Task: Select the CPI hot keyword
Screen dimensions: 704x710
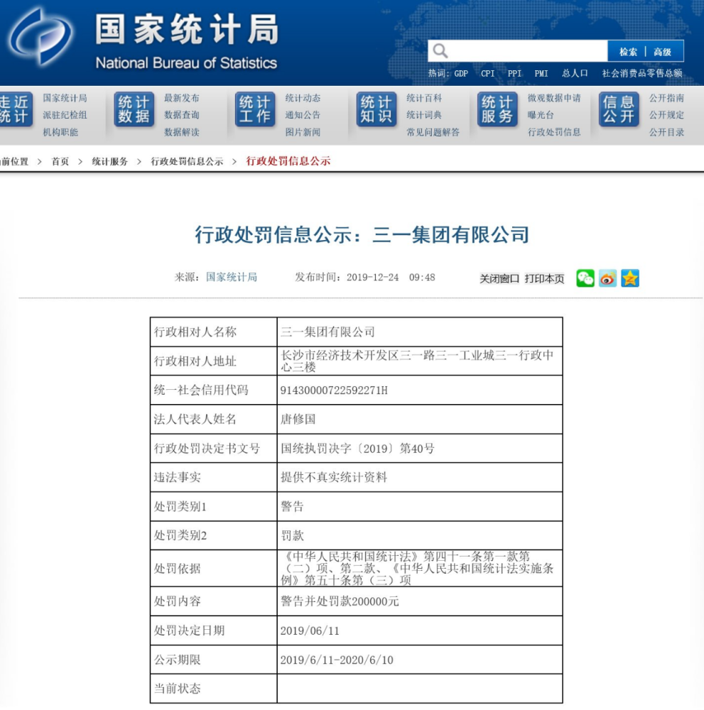Action: click(x=487, y=73)
